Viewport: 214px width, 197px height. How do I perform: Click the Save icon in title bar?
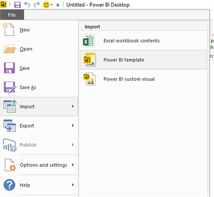(x=17, y=5)
